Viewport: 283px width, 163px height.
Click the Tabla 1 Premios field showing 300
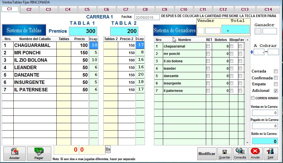click(83, 31)
